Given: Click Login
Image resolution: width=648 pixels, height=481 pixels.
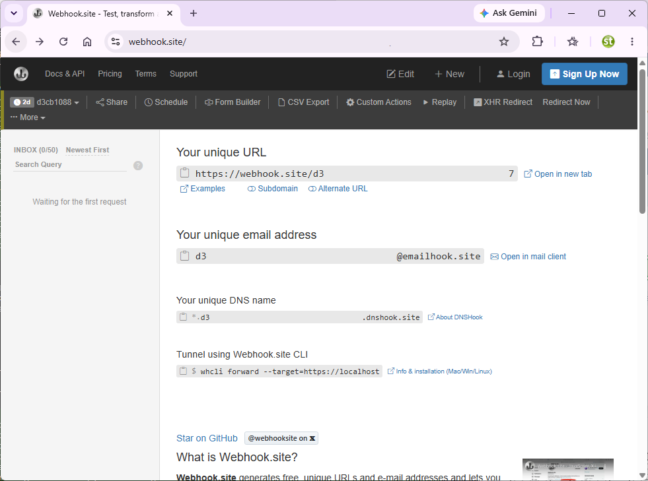Looking at the screenshot, I should pos(513,74).
